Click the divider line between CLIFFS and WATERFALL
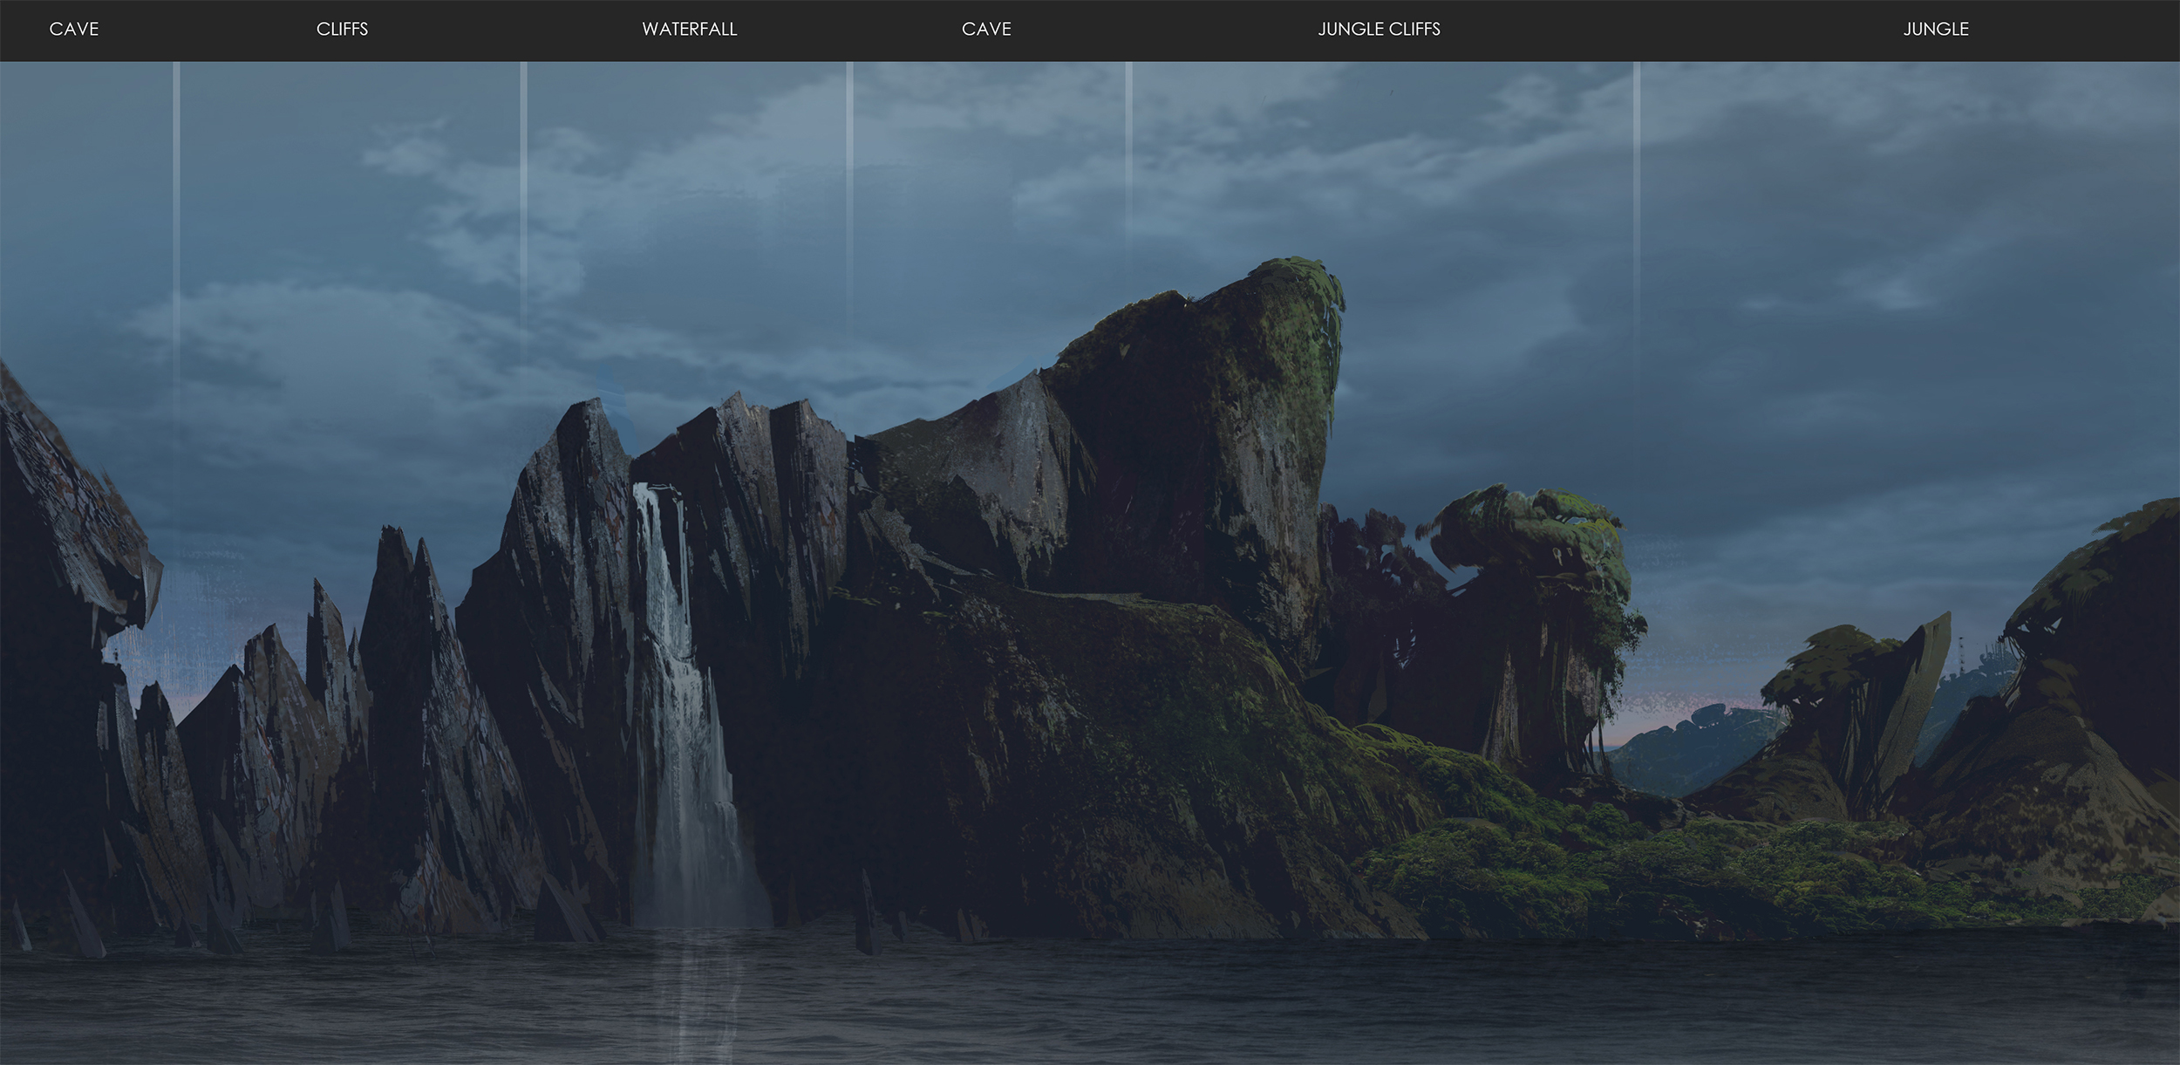Image resolution: width=2180 pixels, height=1065 pixels. [x=524, y=174]
